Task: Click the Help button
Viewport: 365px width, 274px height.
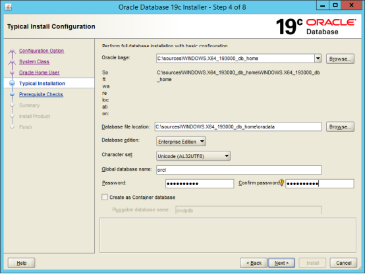Action: pos(22,263)
